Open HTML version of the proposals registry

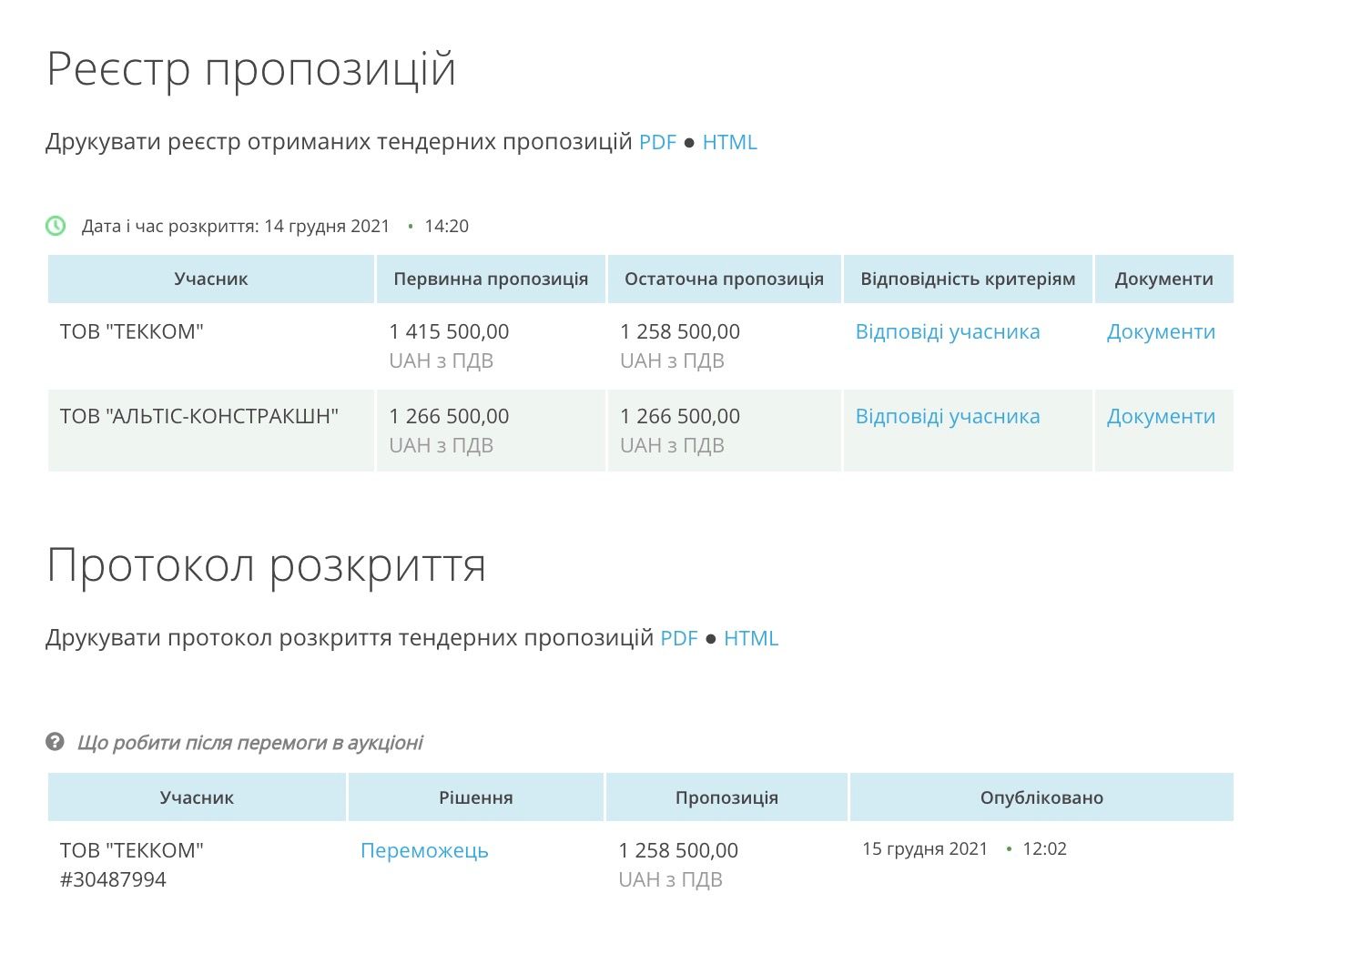(729, 142)
